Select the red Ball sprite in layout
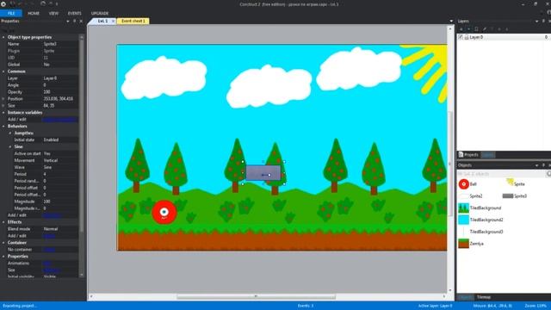The width and height of the screenshot is (551, 310). [164, 212]
